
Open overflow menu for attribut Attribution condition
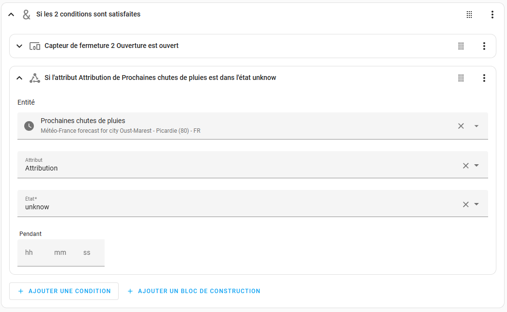click(x=484, y=78)
